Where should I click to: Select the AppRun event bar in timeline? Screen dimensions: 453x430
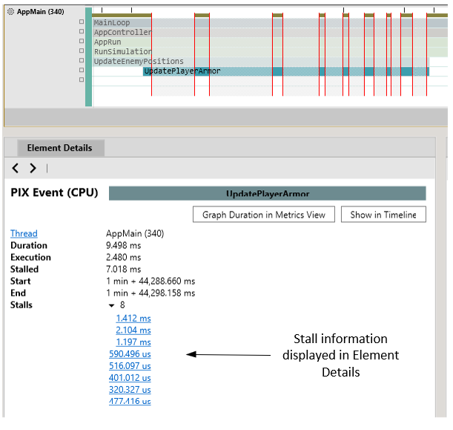pos(270,42)
